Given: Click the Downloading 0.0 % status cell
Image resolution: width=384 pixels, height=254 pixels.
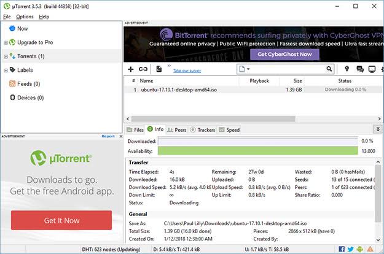Looking at the screenshot, I should click(x=345, y=90).
